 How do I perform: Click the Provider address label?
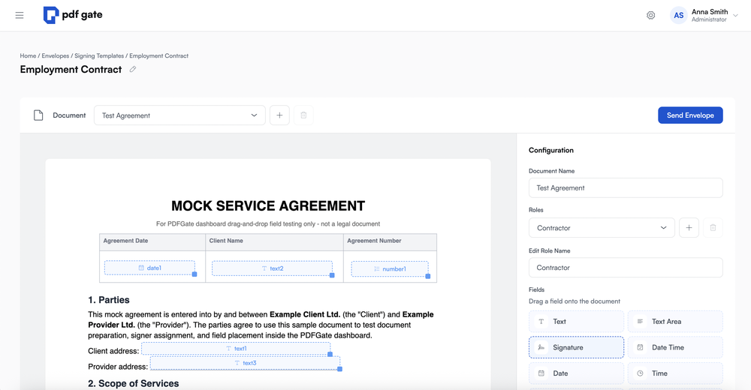118,367
